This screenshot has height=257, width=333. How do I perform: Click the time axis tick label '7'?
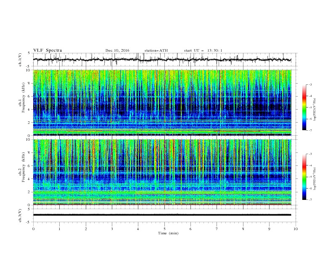[217, 229]
